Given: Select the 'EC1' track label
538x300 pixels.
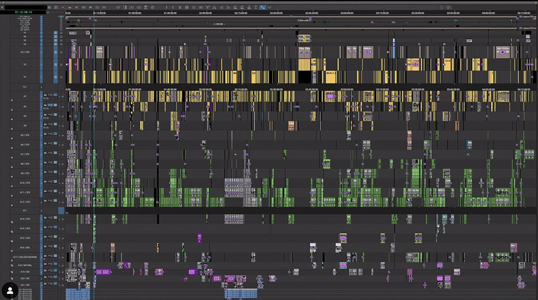Looking at the screenshot, I should tap(25, 210).
